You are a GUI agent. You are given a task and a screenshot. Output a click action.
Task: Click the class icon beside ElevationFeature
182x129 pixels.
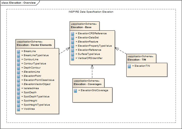tap(72, 42)
